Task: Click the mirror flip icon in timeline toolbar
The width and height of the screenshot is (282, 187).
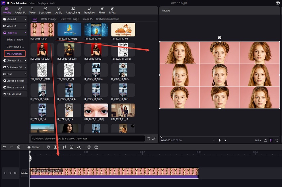Action: click(79, 147)
